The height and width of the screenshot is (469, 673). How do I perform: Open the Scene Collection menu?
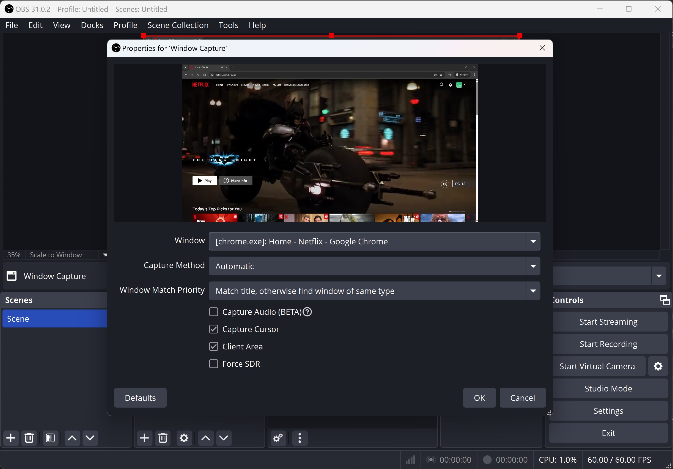click(x=178, y=25)
